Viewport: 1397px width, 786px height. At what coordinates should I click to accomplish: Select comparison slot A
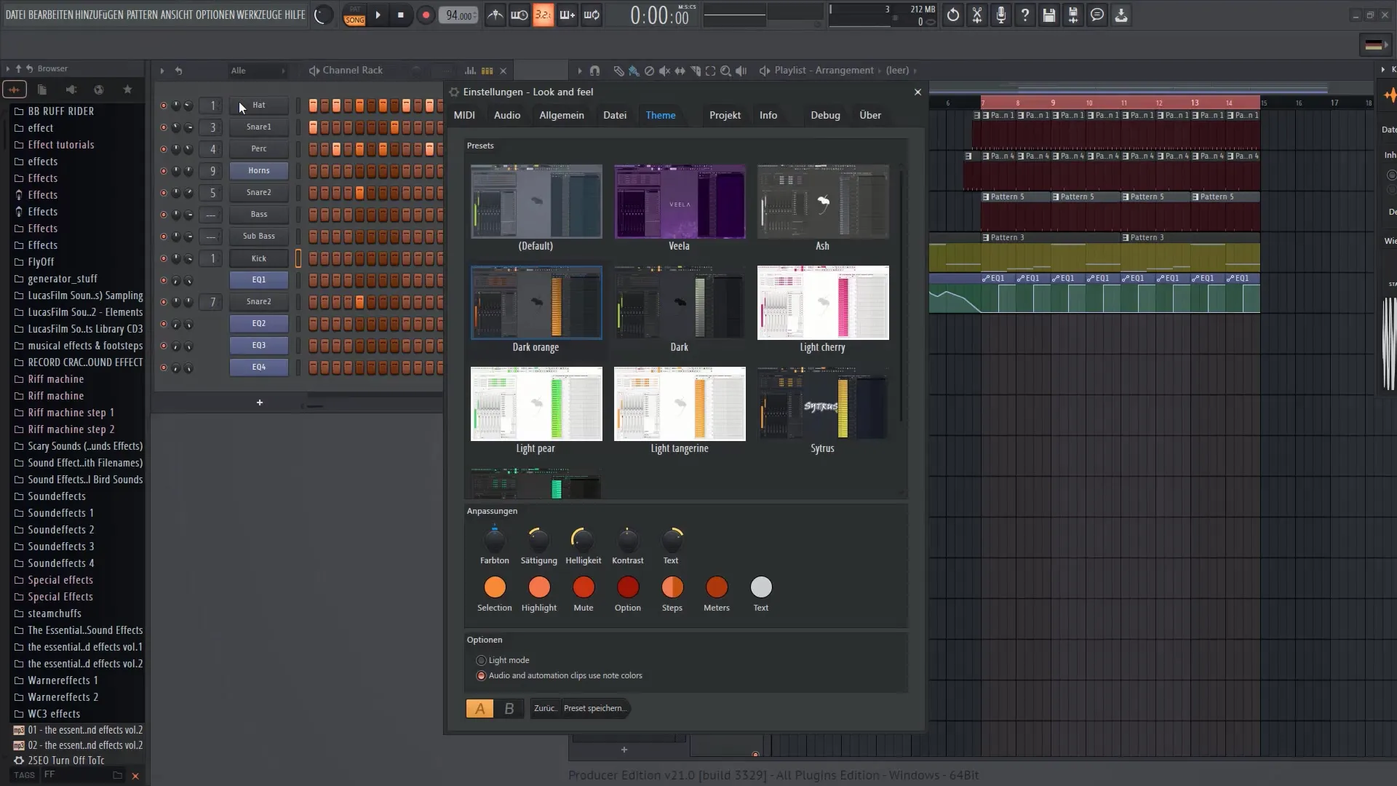(479, 709)
